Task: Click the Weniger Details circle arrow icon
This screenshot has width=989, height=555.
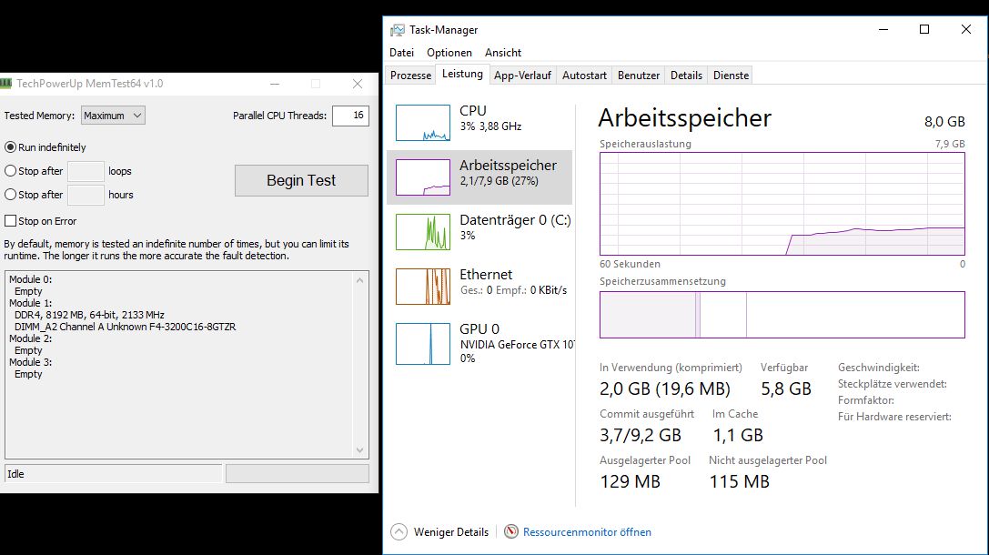Action: point(399,531)
